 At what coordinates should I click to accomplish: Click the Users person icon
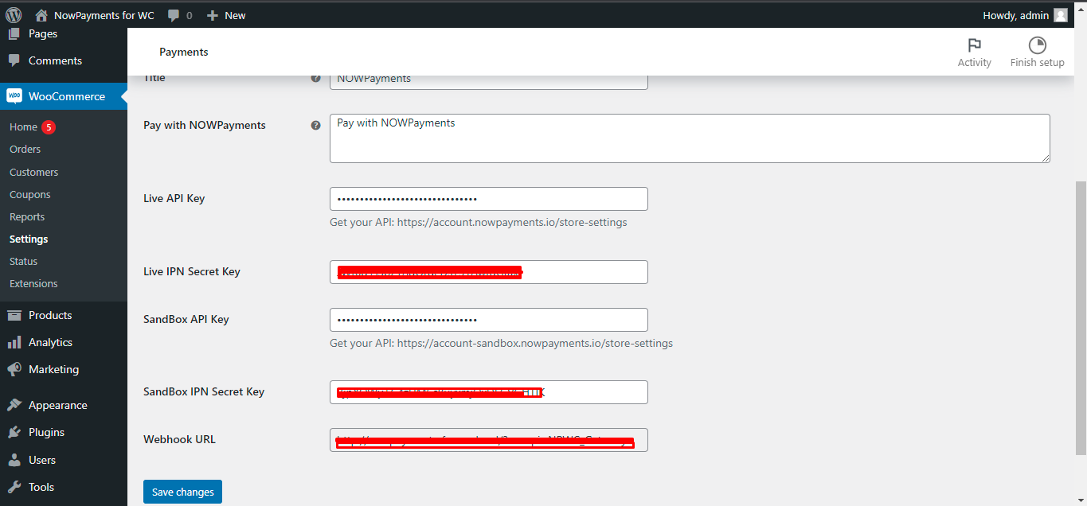(14, 460)
